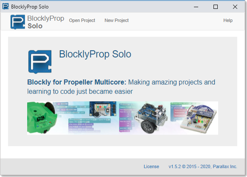The image size is (247, 177).
Task: Click the BlocklyProp Solo navbar logo icon
Action: 18,22
